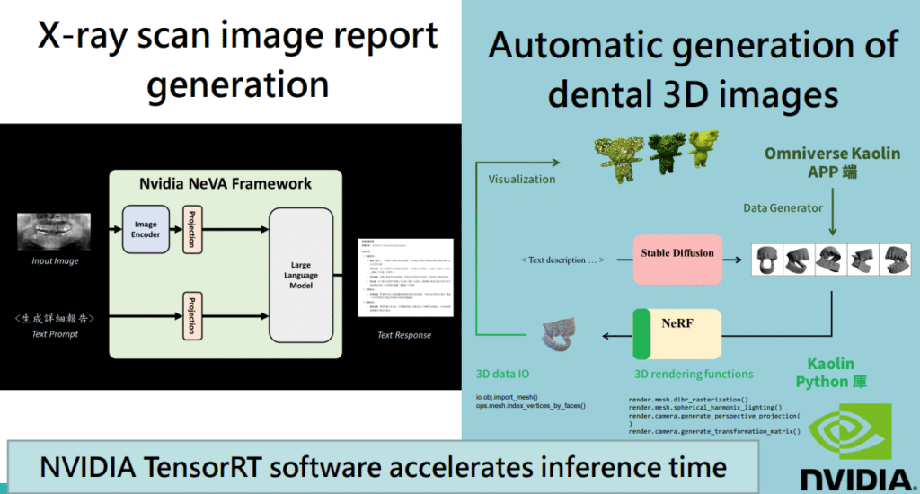Click the NVIDIA eye logo icon
Screen dimensions: 920x494
tap(851, 432)
